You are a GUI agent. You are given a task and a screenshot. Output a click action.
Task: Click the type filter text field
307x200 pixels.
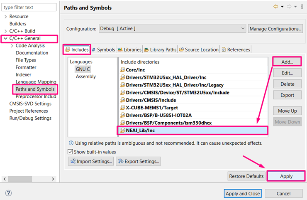tap(29, 7)
